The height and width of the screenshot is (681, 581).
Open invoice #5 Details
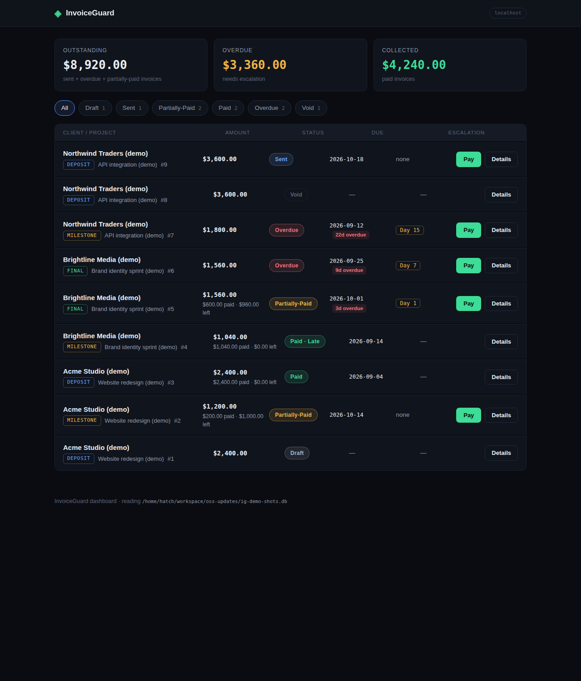coord(501,304)
